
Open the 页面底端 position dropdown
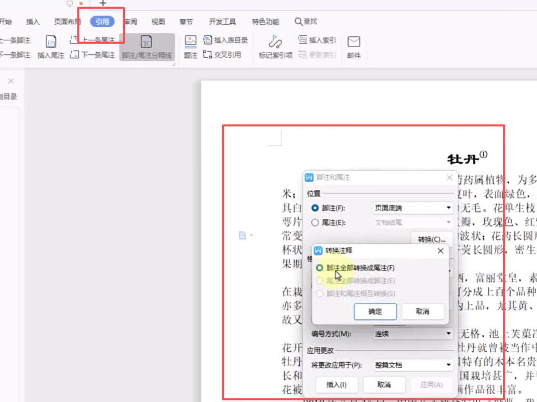[x=413, y=208]
